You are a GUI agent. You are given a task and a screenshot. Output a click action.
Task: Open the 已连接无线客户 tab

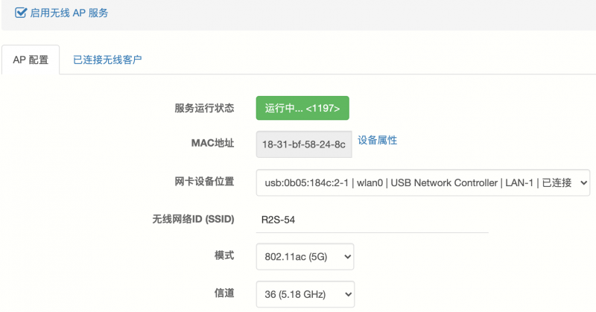click(107, 60)
